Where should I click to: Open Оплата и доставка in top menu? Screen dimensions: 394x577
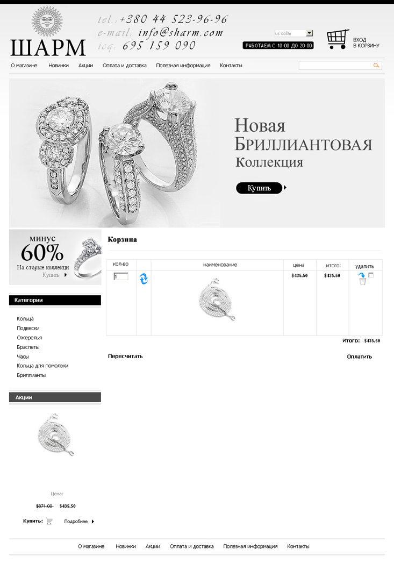click(x=124, y=66)
